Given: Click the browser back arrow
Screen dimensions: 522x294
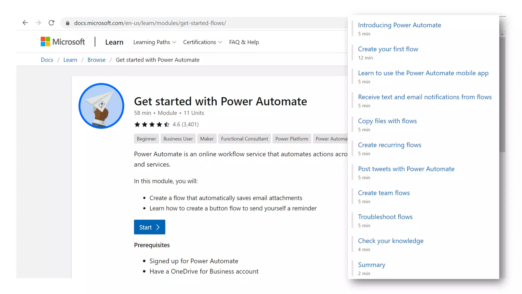Looking at the screenshot, I should tap(25, 23).
